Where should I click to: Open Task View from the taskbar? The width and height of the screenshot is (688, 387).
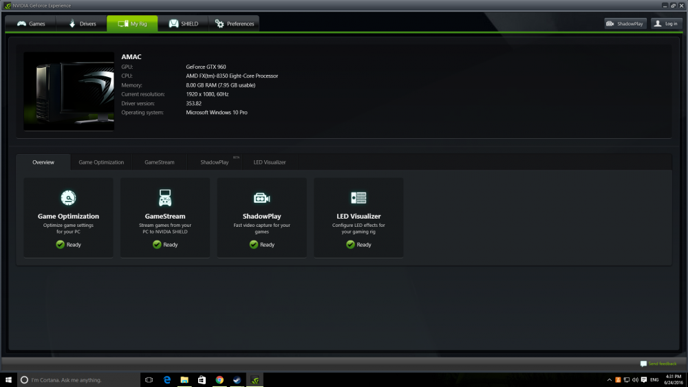(x=149, y=379)
